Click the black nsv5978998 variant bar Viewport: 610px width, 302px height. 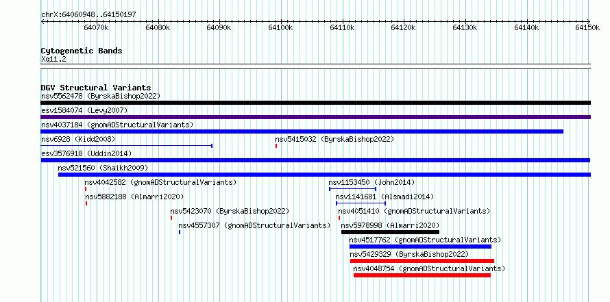[x=390, y=232]
